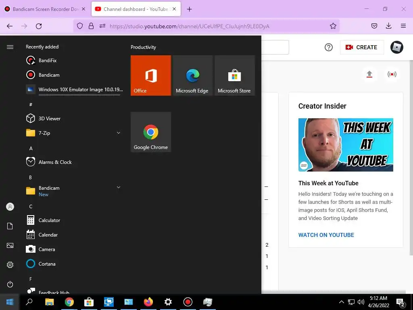The image size is (413, 310).
Task: Open user account icon in Start sidebar
Action: click(10, 207)
